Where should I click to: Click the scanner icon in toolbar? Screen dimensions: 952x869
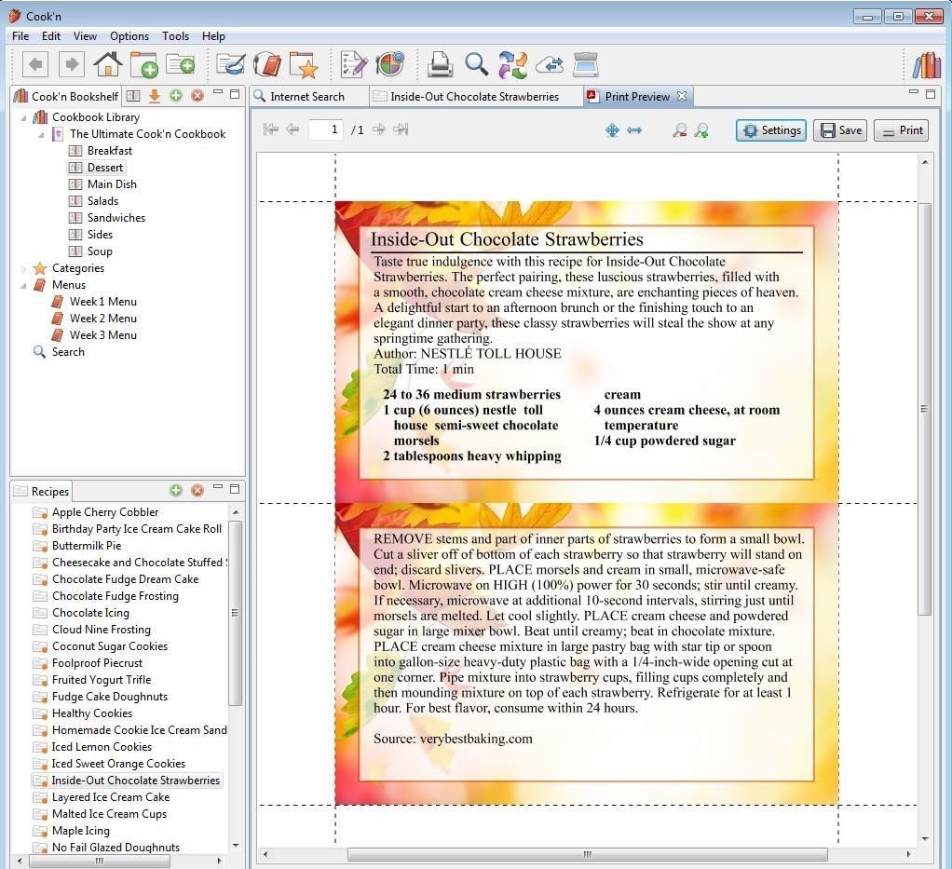(585, 64)
